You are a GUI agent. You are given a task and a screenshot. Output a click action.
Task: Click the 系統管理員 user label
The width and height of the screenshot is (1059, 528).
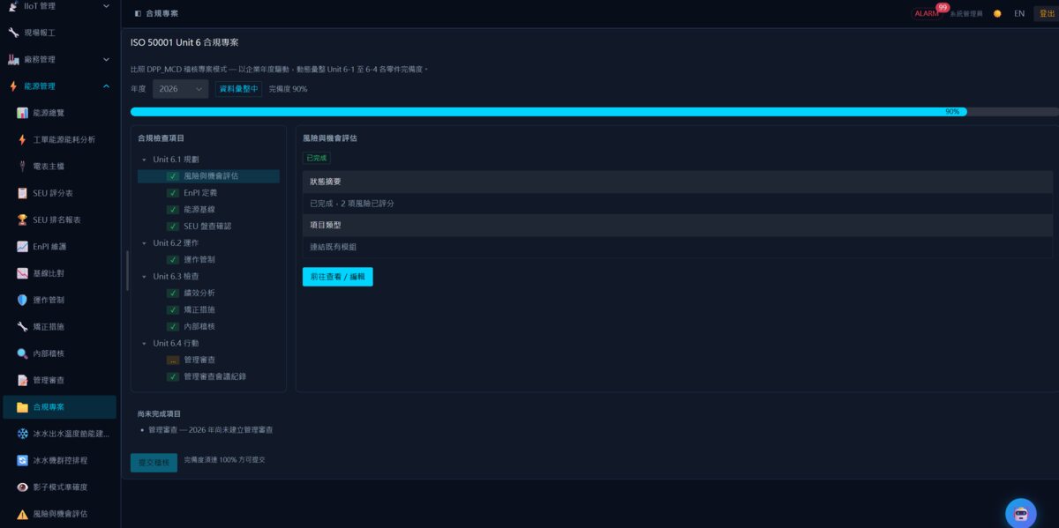[x=966, y=14]
